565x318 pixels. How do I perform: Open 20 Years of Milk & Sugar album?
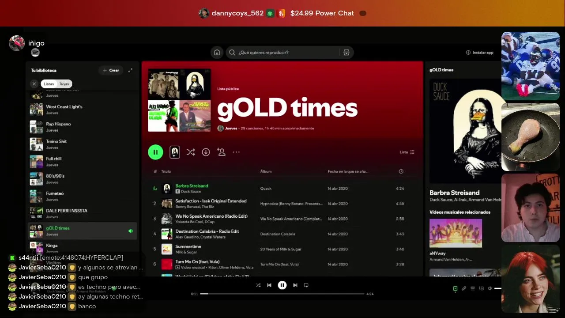[281, 249]
